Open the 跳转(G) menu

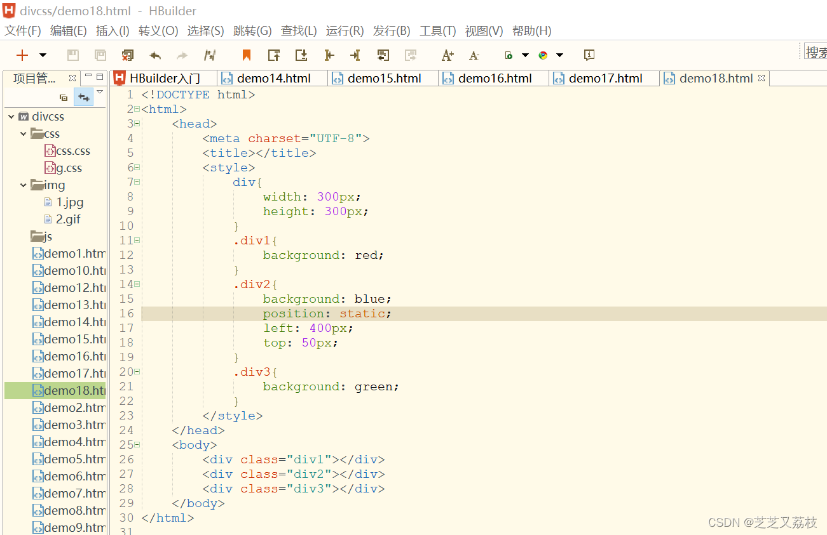[252, 30]
